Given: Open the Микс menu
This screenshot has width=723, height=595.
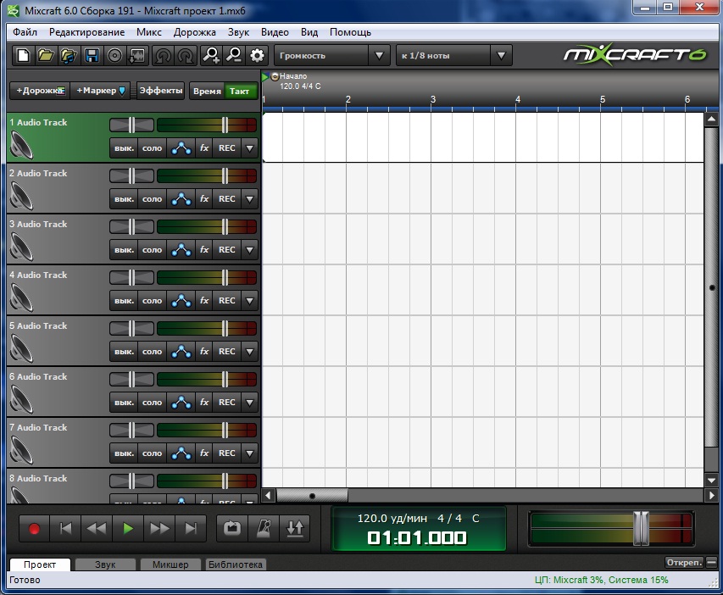Looking at the screenshot, I should (149, 32).
